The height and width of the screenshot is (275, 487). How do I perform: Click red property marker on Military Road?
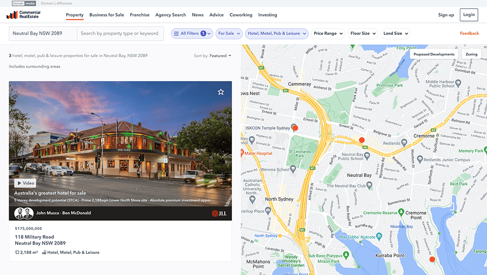click(x=362, y=140)
